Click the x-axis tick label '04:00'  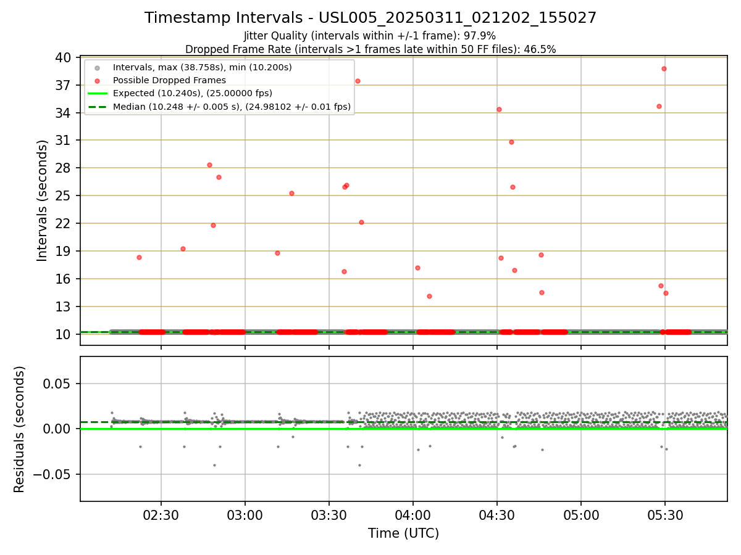[x=413, y=516]
